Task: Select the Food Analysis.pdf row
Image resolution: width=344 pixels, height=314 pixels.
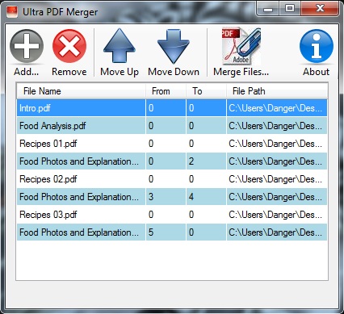Action: 172,126
